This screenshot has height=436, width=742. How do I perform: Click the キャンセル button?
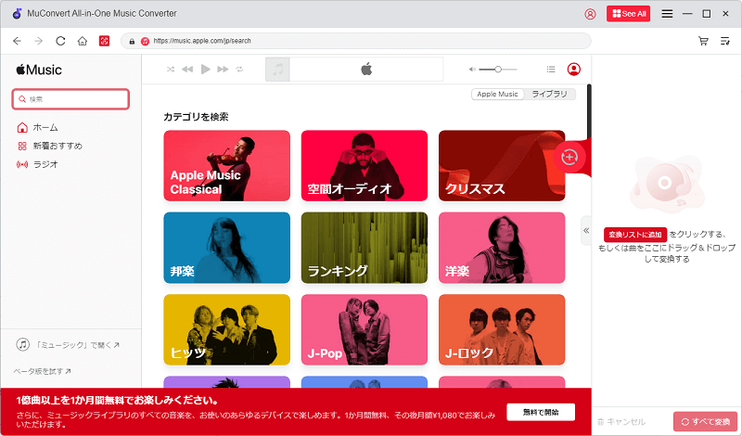pos(621,422)
